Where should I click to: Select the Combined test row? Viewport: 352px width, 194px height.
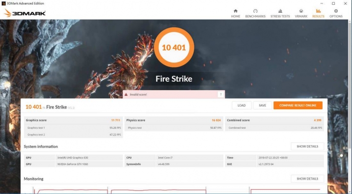pyautogui.click(x=275, y=128)
